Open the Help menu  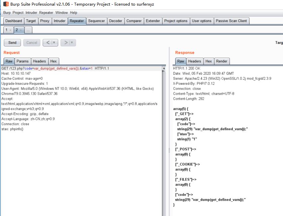pyautogui.click(x=73, y=13)
